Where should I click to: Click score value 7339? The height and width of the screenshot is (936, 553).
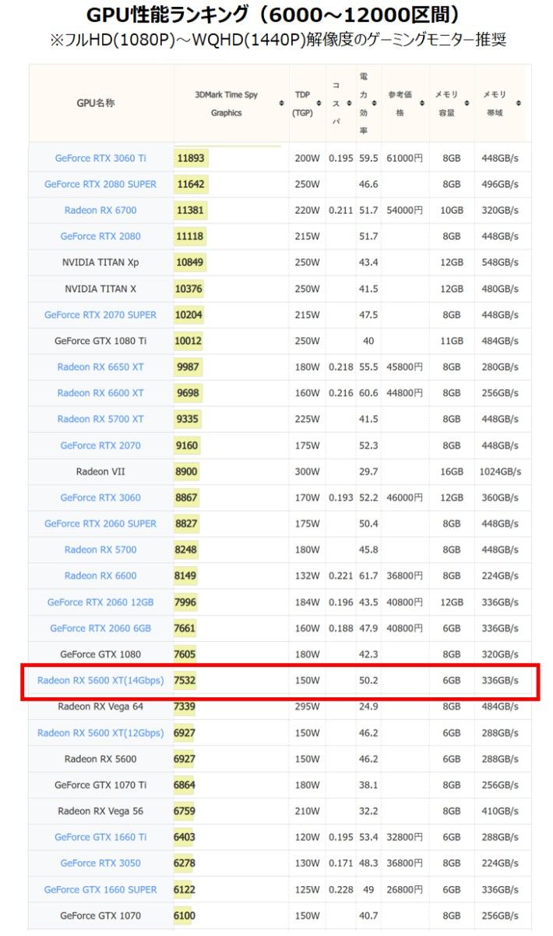tap(185, 707)
